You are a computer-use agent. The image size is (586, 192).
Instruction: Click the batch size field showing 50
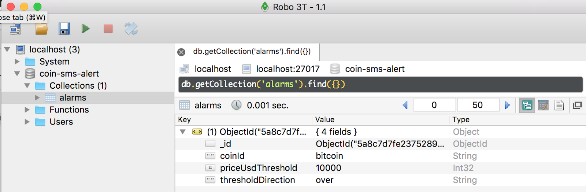tap(478, 105)
